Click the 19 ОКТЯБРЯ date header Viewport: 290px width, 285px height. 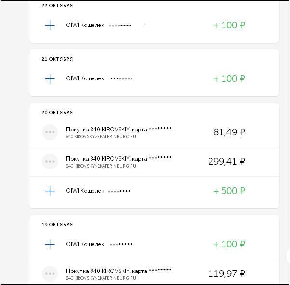(x=57, y=224)
